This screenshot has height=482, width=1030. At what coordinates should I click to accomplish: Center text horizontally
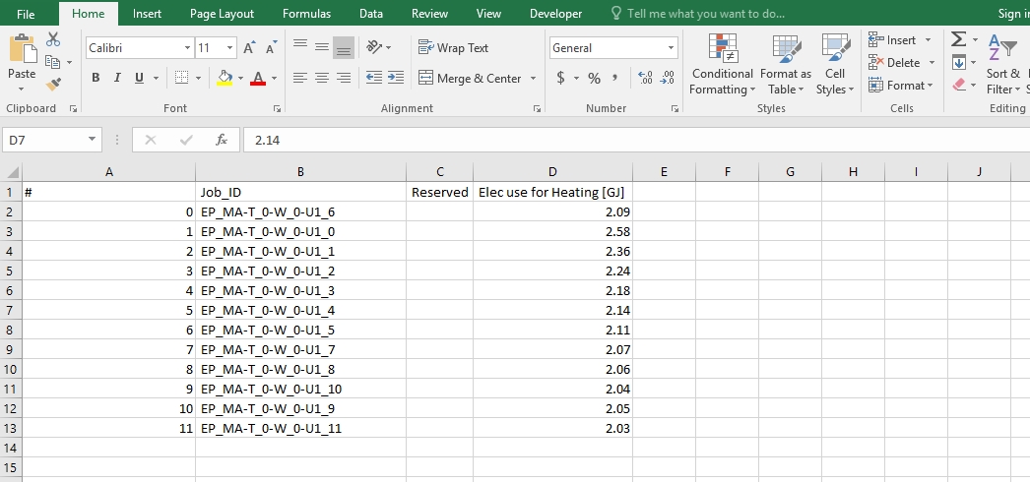[x=322, y=78]
